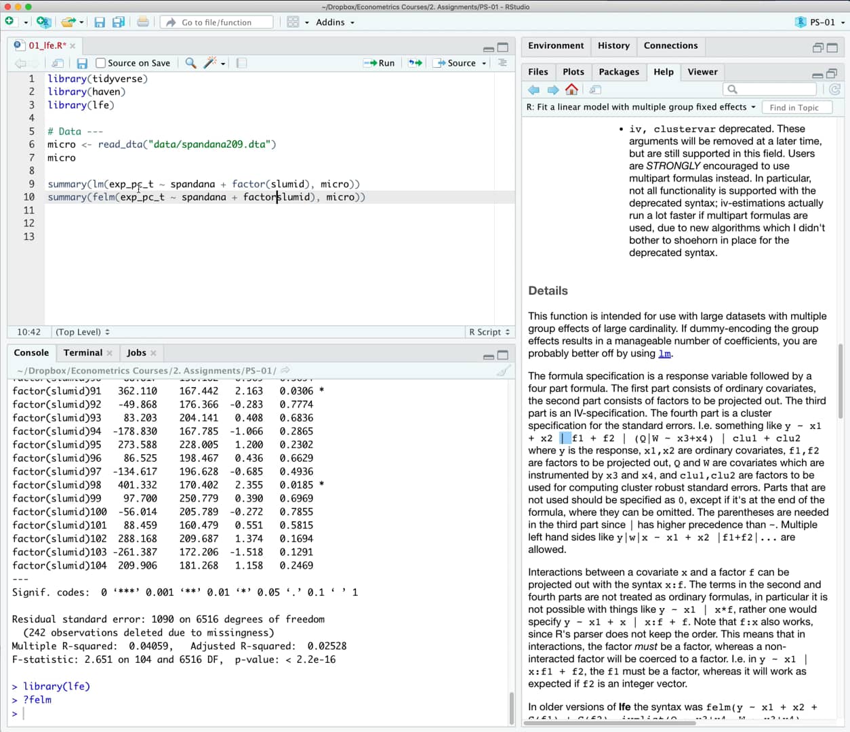Switch to the Files tab
The width and height of the screenshot is (850, 732).
(538, 72)
